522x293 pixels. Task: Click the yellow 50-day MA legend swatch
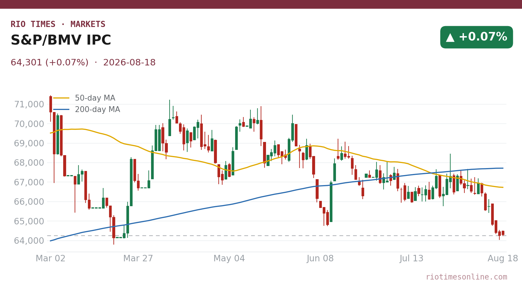[x=61, y=98]
